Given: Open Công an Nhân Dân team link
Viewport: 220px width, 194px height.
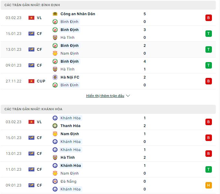Looking at the screenshot, I should [78, 14].
